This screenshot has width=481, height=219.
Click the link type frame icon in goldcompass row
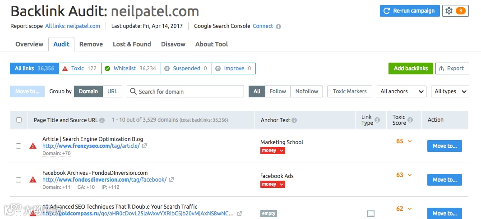[371, 214]
